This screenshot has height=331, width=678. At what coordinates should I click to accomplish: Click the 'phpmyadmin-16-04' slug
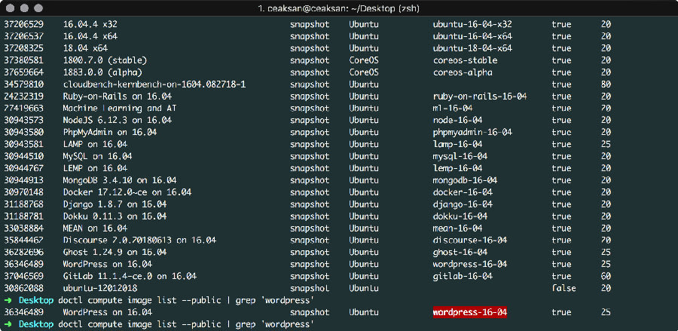pos(472,132)
